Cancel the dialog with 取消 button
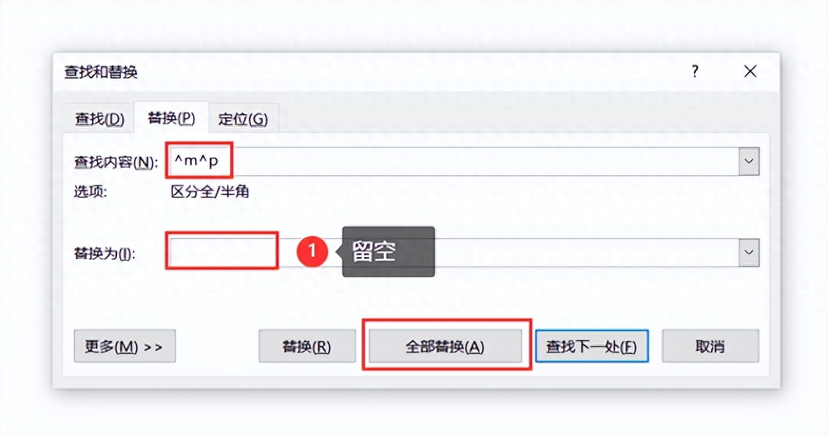828x435 pixels. [x=711, y=347]
